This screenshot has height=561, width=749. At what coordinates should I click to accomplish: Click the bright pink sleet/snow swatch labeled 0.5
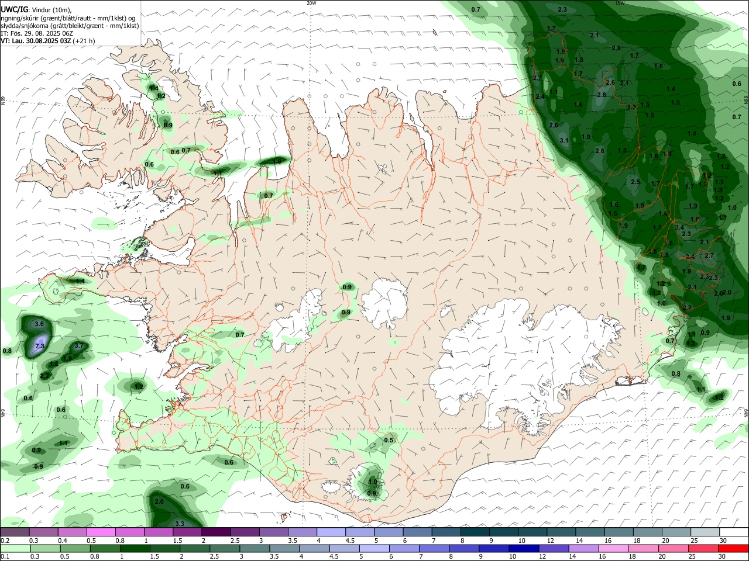click(x=101, y=532)
